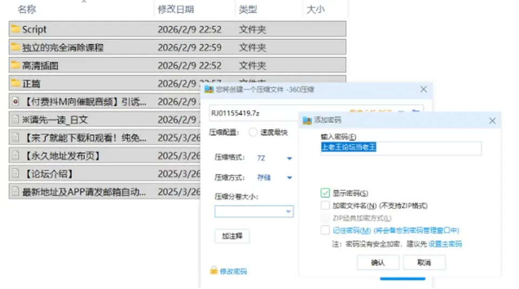Sort the file list by the 修改日期 column header
The image size is (519, 289).
point(176,9)
